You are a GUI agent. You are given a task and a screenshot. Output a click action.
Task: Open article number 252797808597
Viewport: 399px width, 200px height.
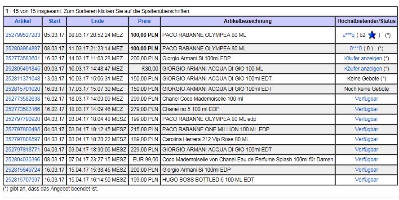click(22, 139)
